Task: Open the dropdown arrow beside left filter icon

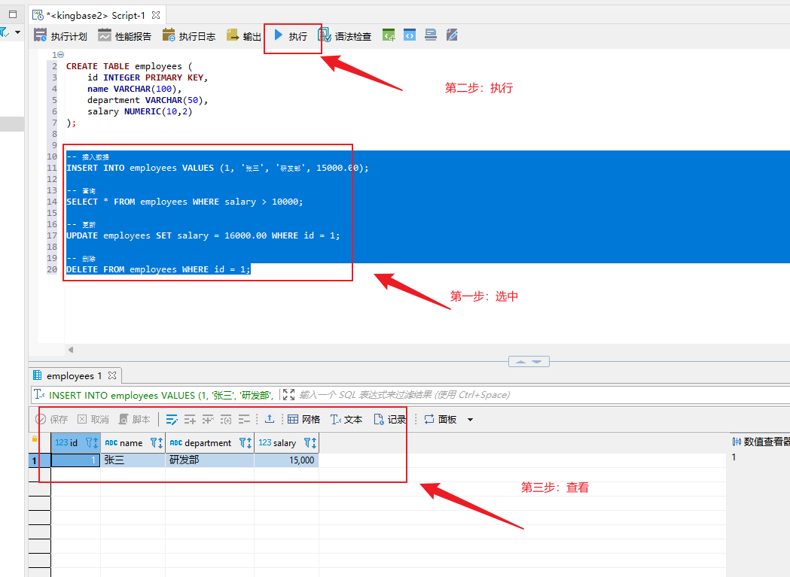Action: point(18,33)
